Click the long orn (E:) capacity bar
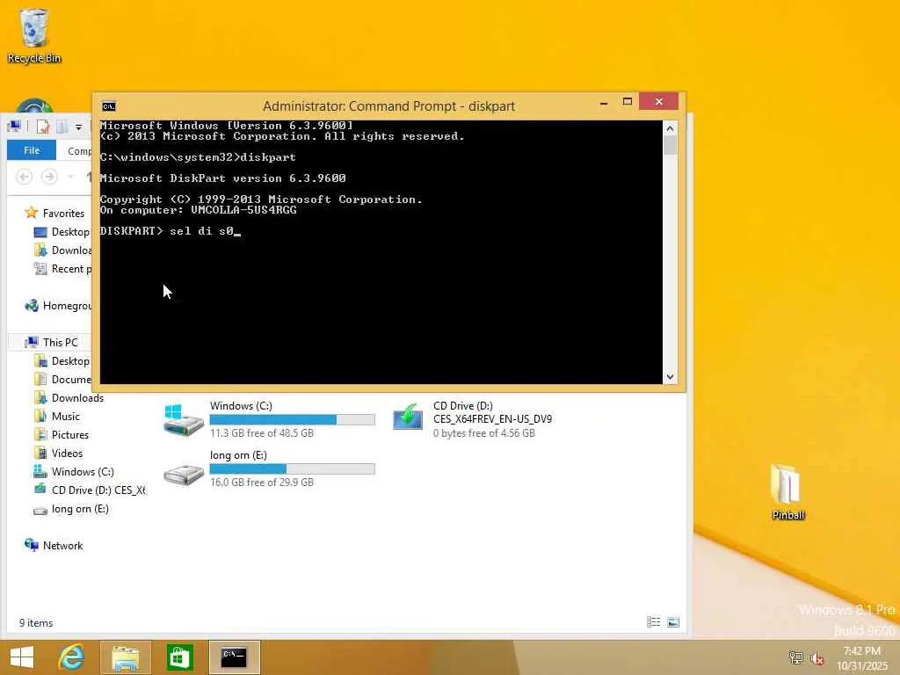900x675 pixels. tap(292, 469)
